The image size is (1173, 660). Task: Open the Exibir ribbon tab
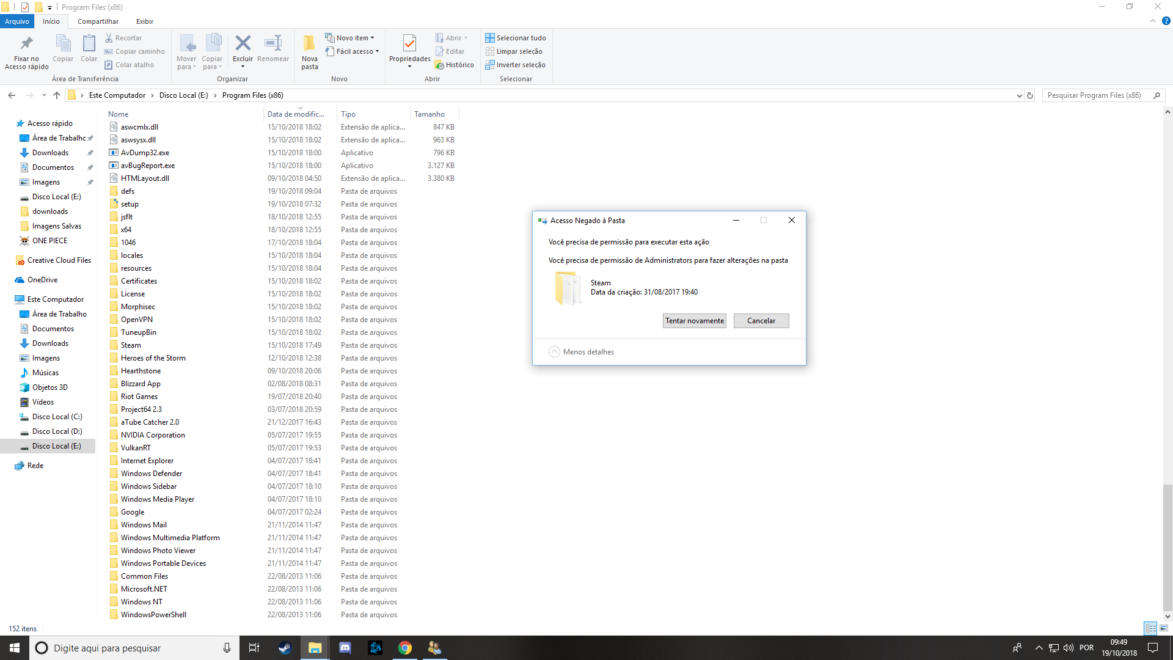click(x=145, y=21)
